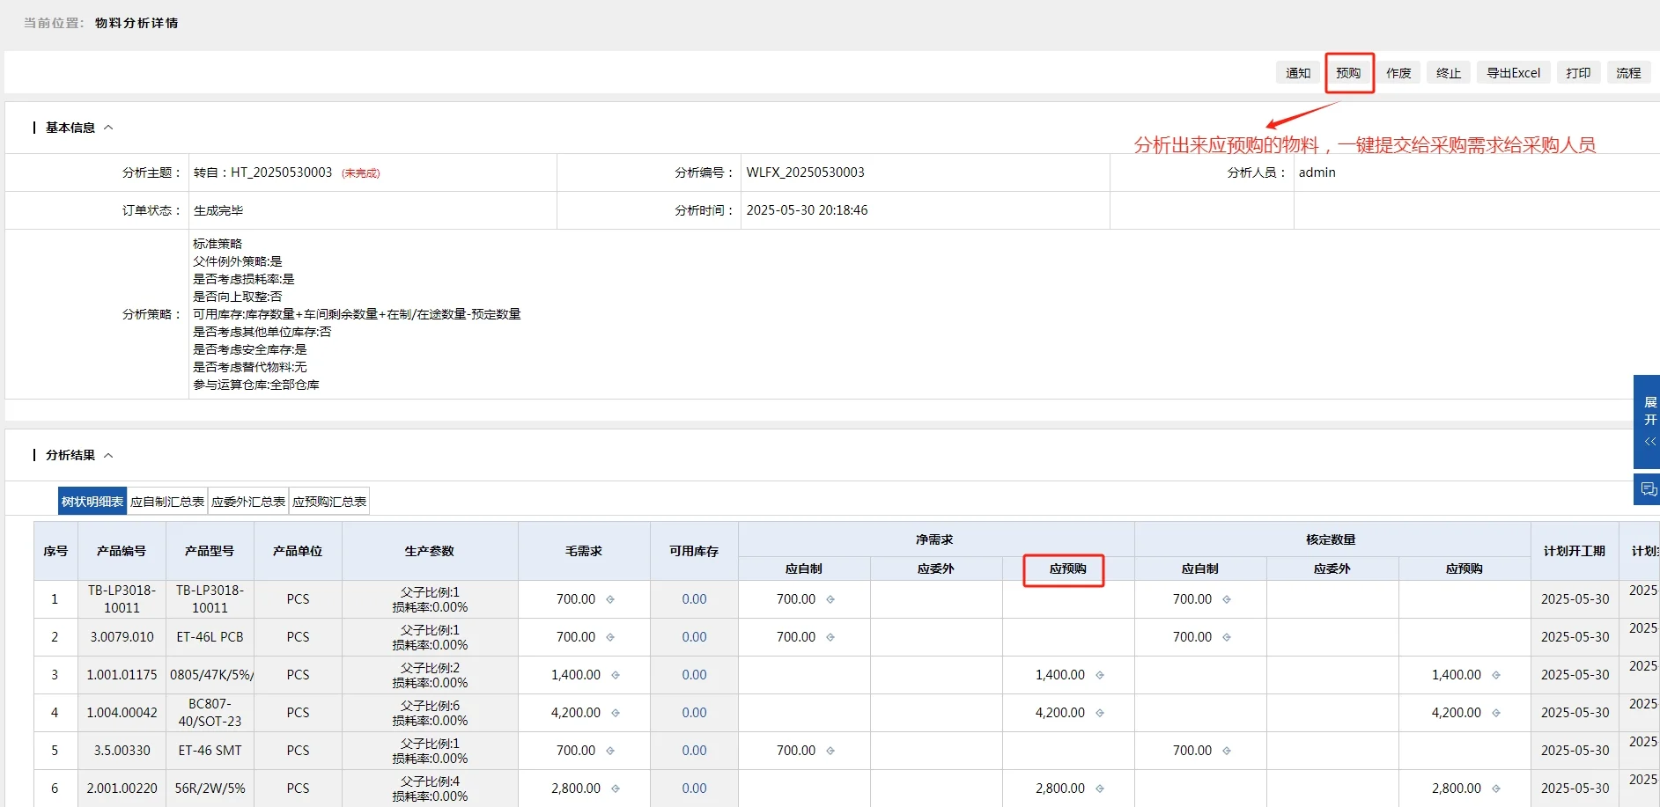Open 毛需求 detail icon in 3.0079.010 row
The height and width of the screenshot is (807, 1660).
pos(610,637)
